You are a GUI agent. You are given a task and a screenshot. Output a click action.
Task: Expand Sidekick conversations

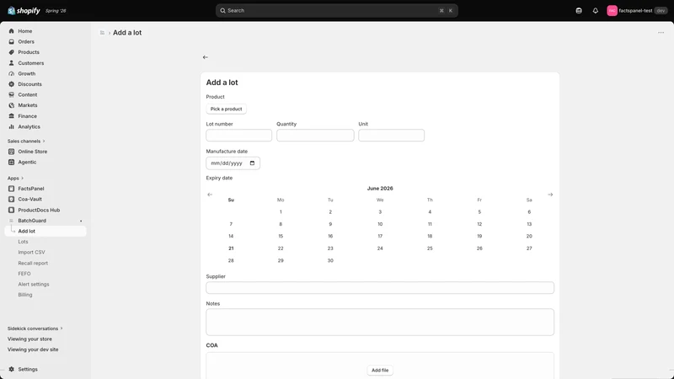(x=35, y=328)
